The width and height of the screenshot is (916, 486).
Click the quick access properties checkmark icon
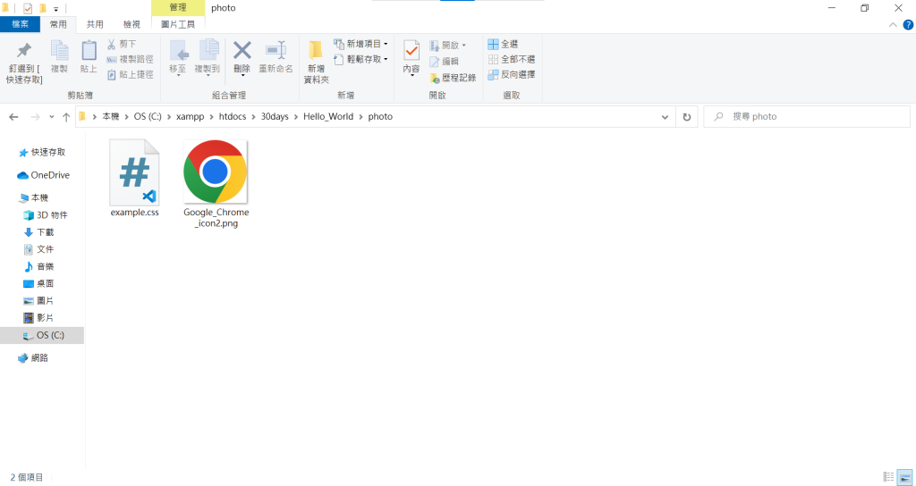[x=28, y=8]
